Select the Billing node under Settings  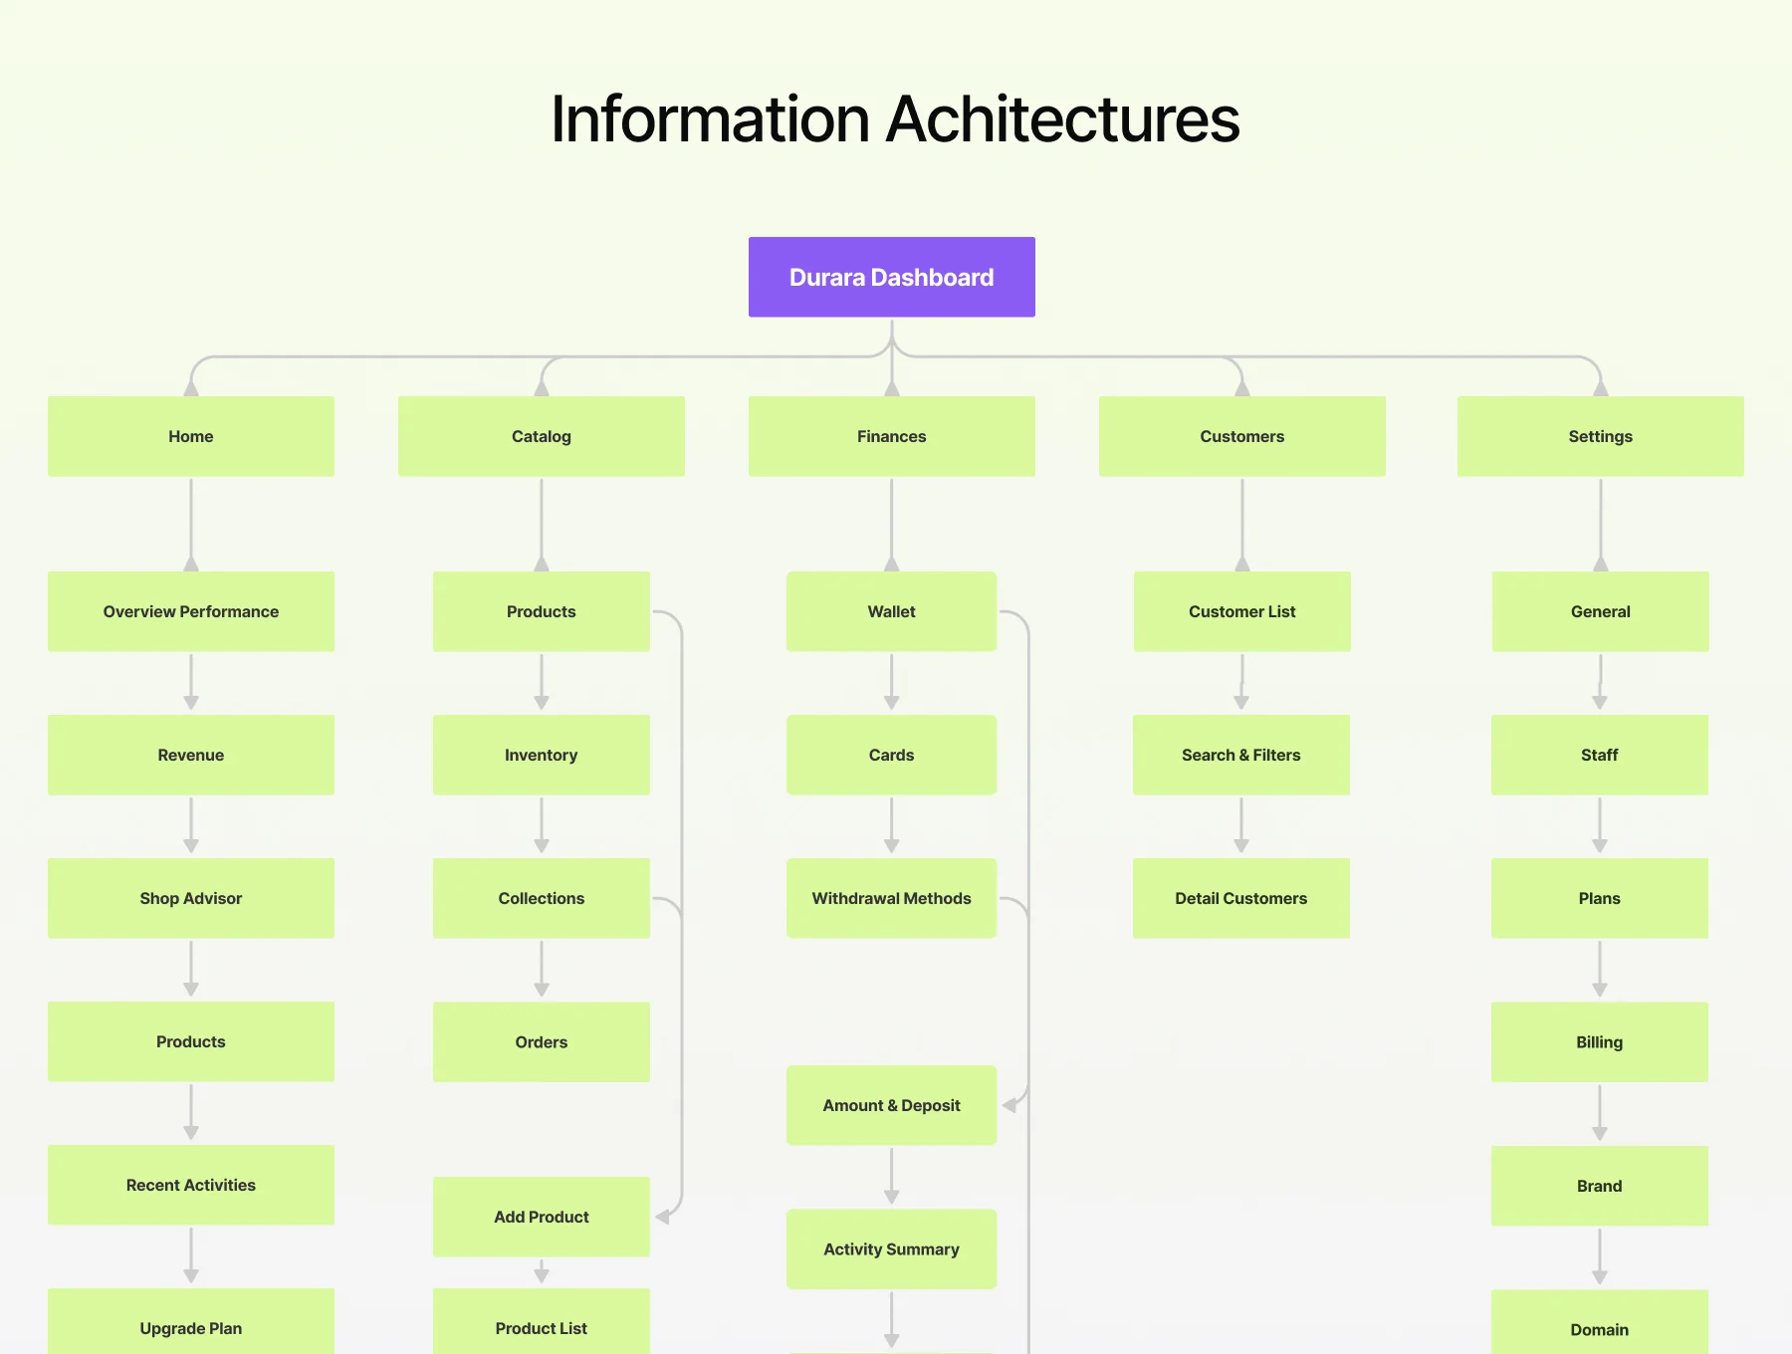pos(1600,1041)
